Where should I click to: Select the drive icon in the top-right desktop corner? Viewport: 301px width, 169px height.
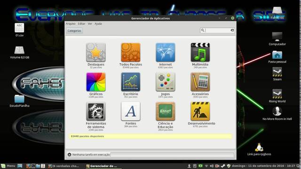277,13
